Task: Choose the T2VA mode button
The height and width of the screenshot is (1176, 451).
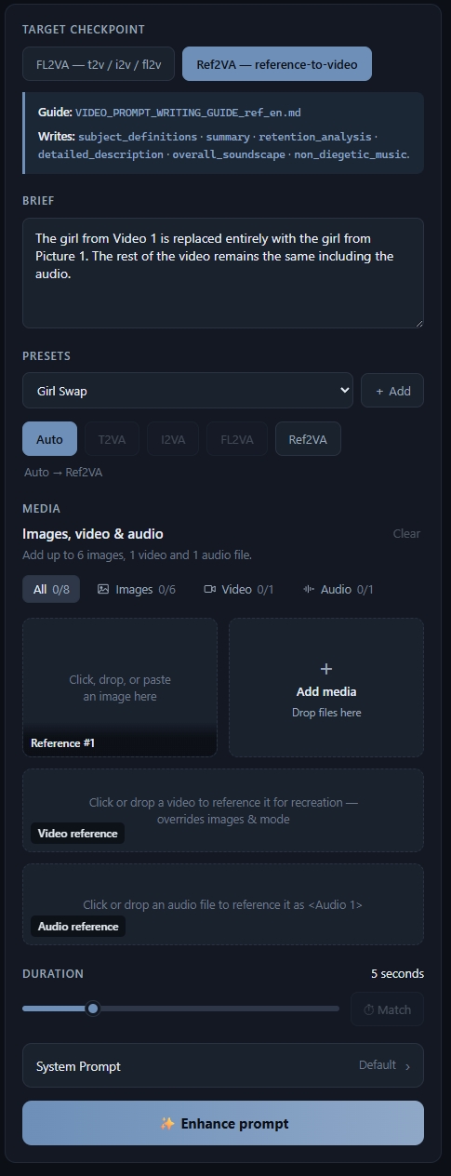Action: tap(112, 439)
